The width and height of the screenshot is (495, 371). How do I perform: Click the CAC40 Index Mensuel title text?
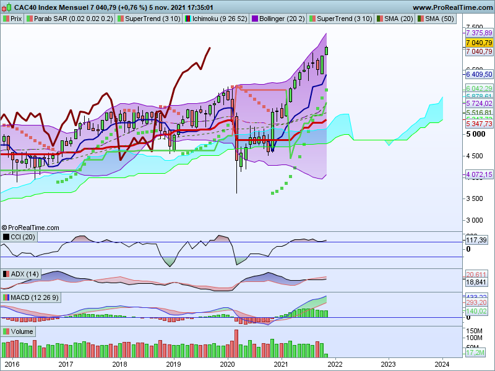(51, 7)
